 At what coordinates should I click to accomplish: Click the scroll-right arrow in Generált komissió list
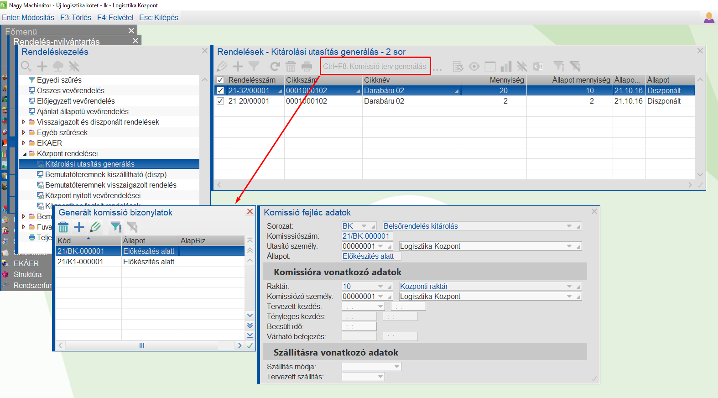tap(240, 346)
